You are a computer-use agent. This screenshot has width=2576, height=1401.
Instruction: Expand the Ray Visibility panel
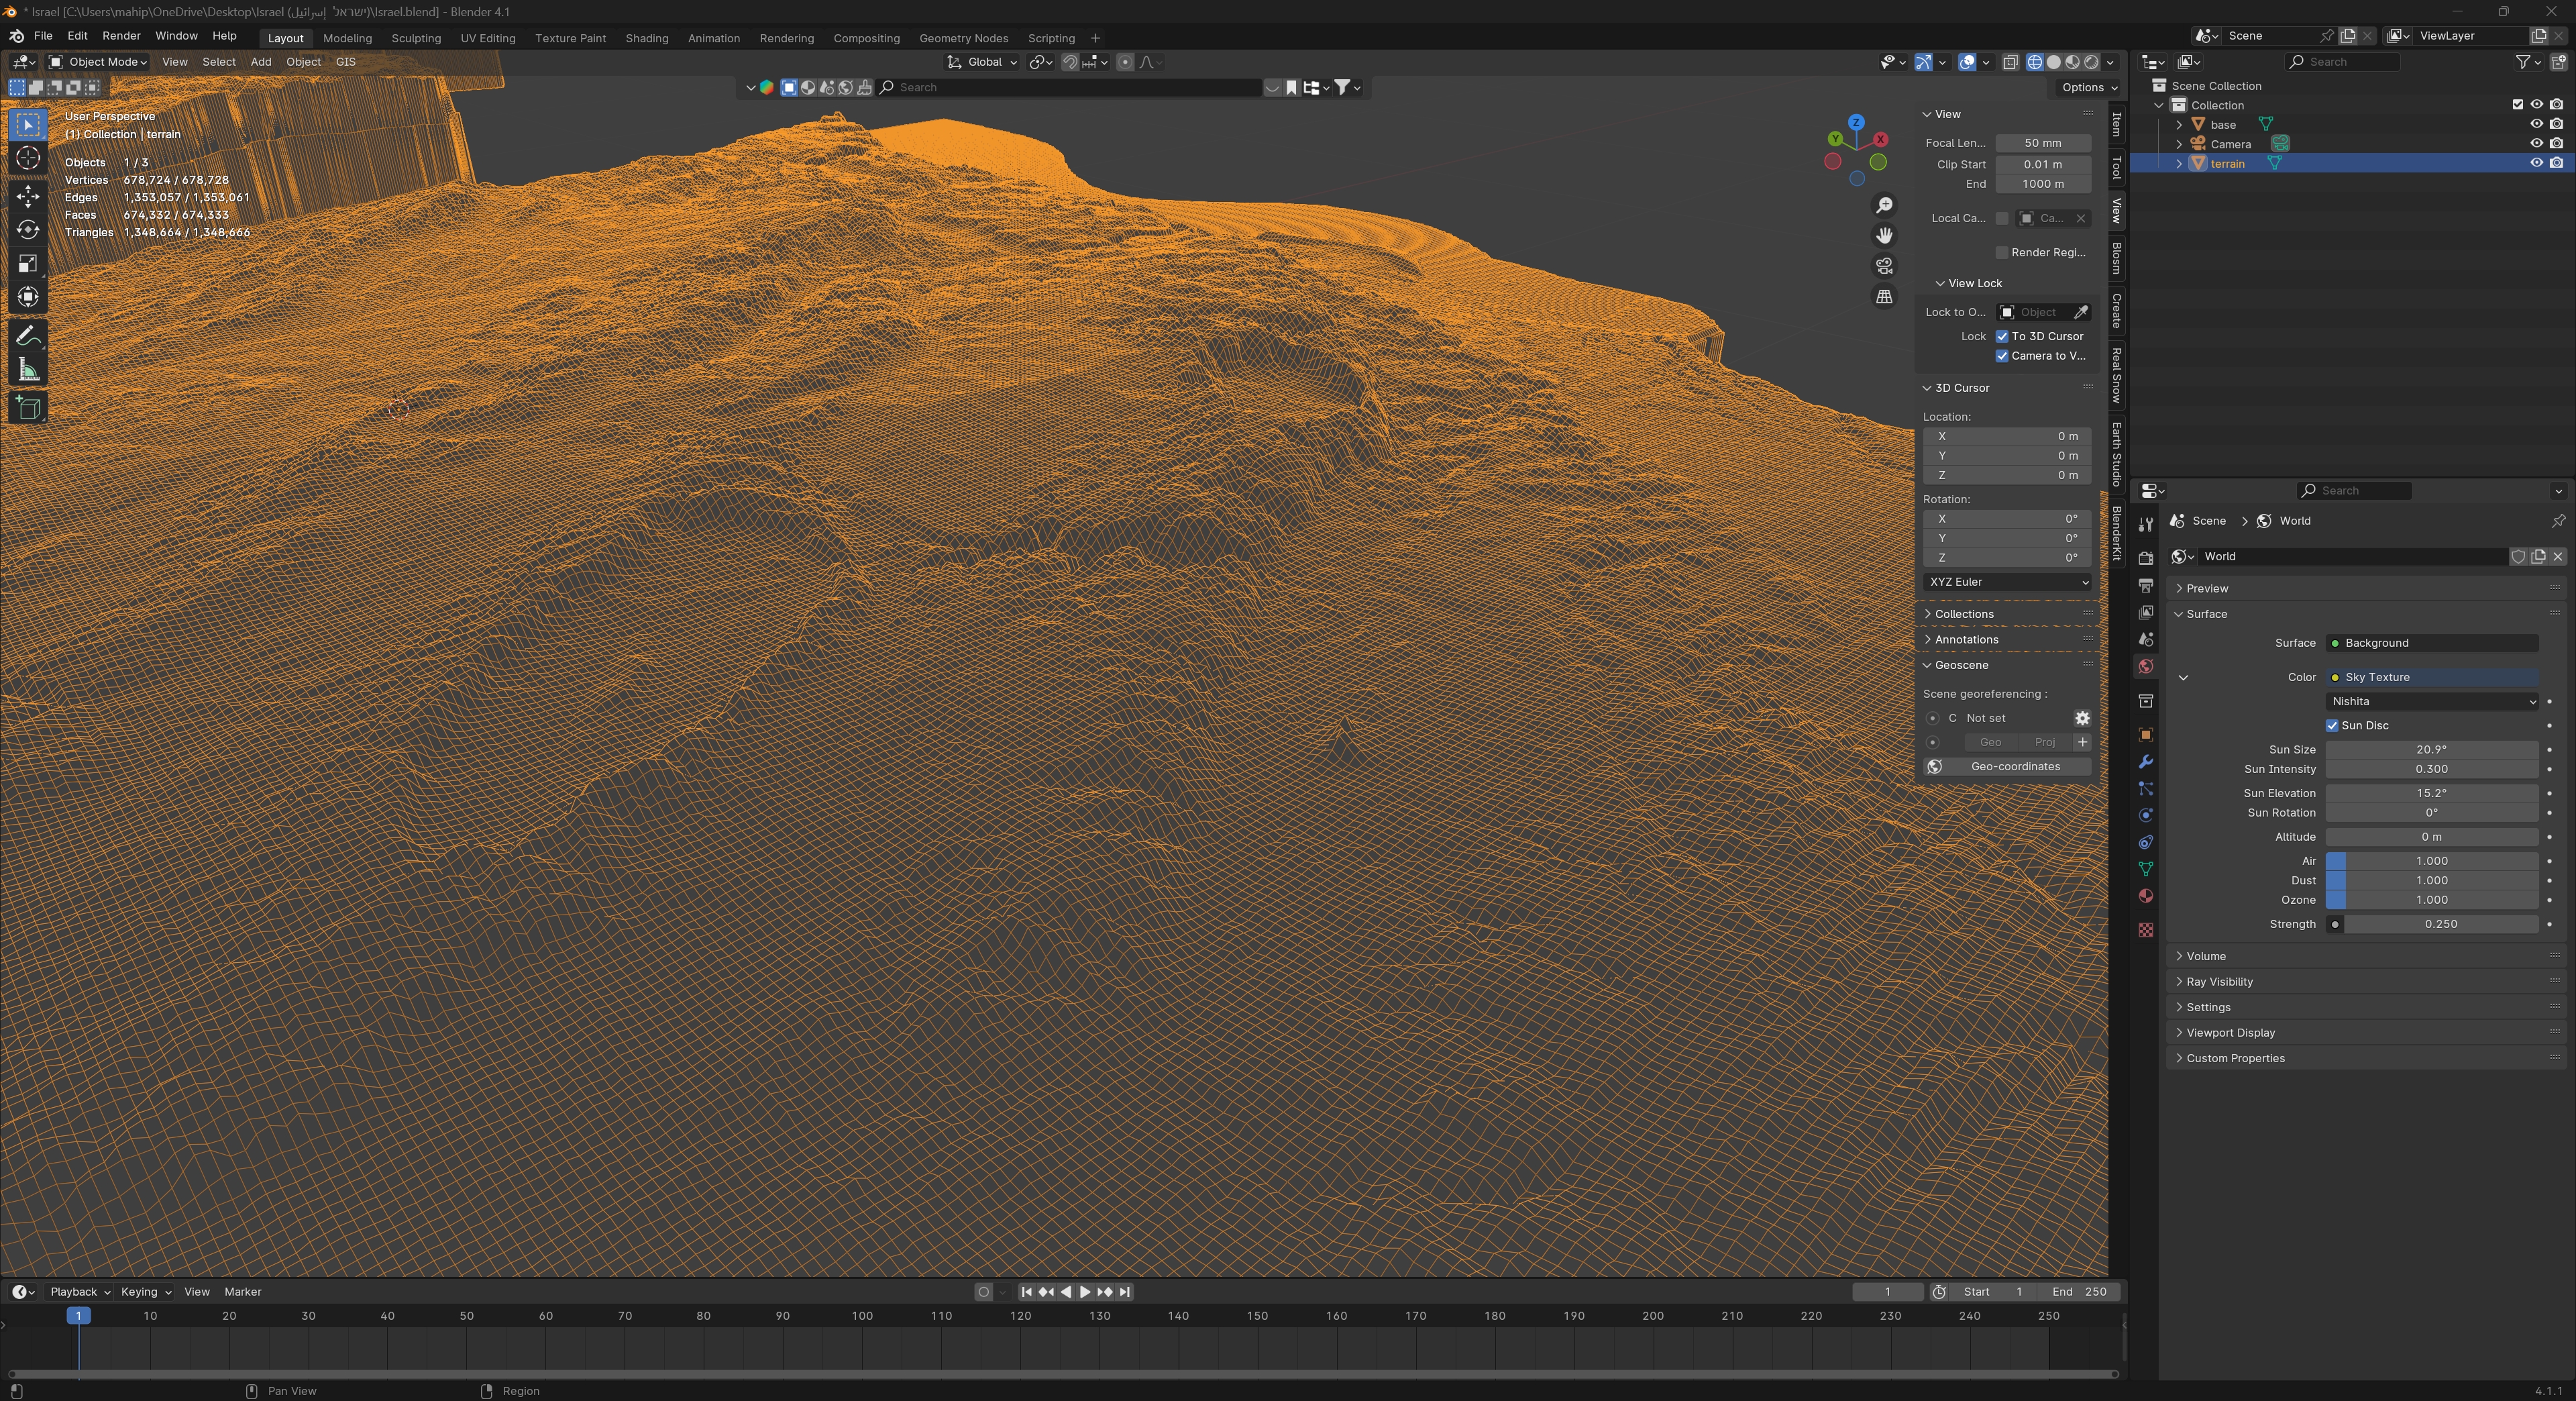pos(2219,982)
